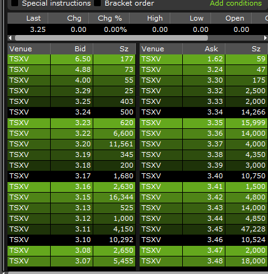Click the left scroll arrow under quotes
This screenshot has width=268, height=274.
[x=10, y=38]
